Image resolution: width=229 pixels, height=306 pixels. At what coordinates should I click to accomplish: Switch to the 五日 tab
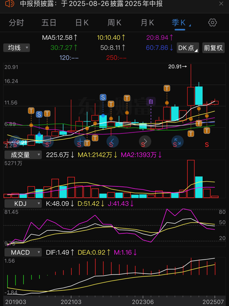[x=49, y=23]
